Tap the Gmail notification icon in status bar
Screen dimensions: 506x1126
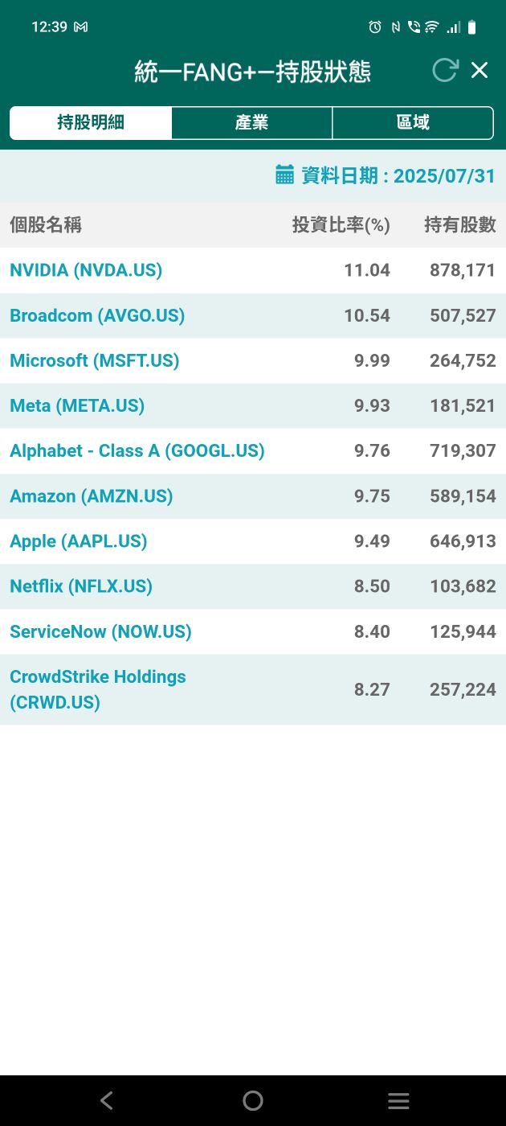point(80,27)
